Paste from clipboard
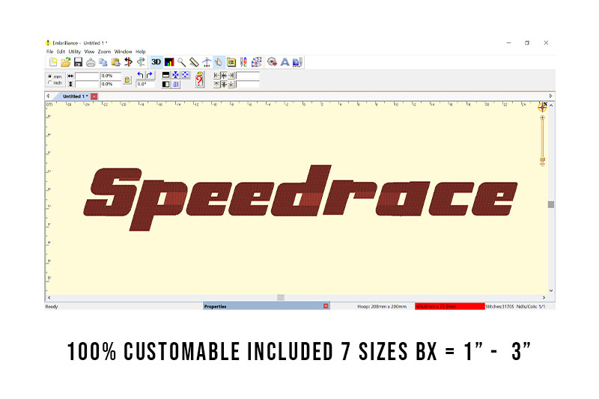599x399 pixels. (x=116, y=62)
